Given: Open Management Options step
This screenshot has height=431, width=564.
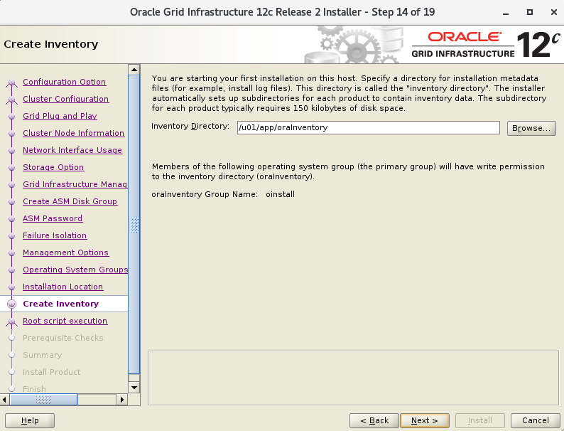Looking at the screenshot, I should click(65, 252).
